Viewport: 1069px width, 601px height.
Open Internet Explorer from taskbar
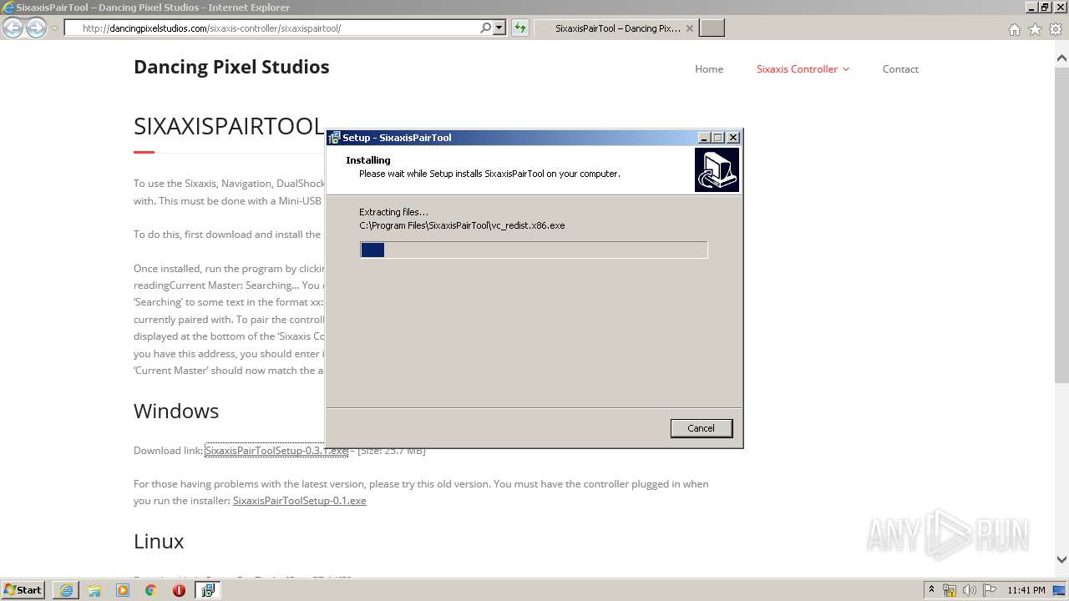pos(66,590)
